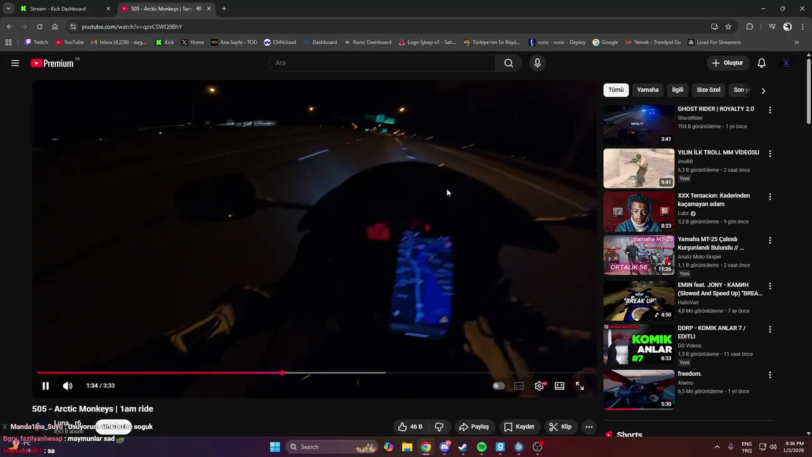
Task: Show hidden system tray icons
Action: tap(717, 447)
